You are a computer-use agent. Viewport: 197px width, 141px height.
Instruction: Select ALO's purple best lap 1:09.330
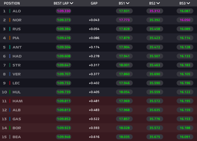pyautogui.click(x=63, y=11)
